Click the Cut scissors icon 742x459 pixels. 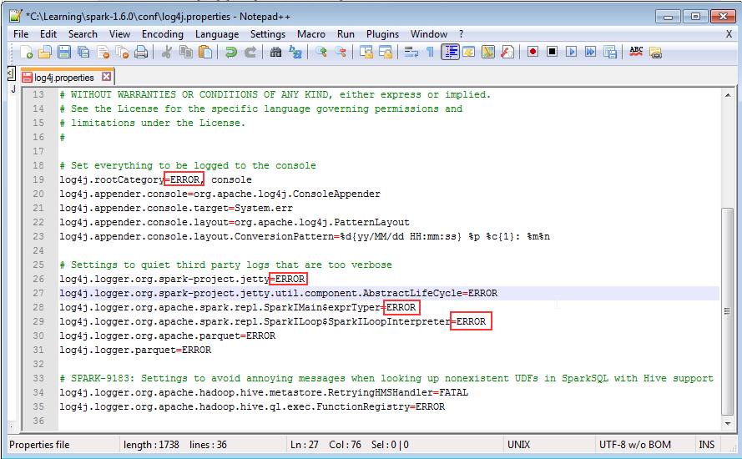pos(166,52)
